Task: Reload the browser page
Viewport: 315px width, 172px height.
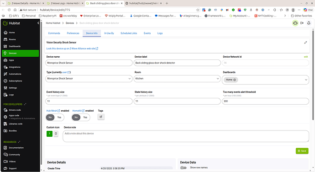Action: [9, 10]
